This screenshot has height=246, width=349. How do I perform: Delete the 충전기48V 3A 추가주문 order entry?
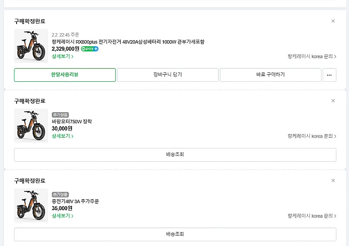click(x=333, y=180)
